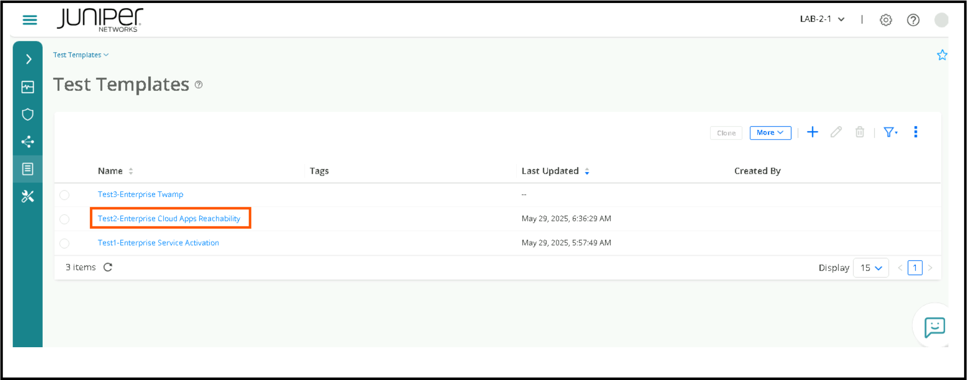Open Test2-Enterprise Cloud Apps Reachability link

[x=169, y=219]
